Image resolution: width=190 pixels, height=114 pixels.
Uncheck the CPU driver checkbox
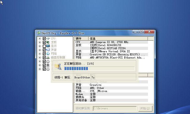coord(44,39)
